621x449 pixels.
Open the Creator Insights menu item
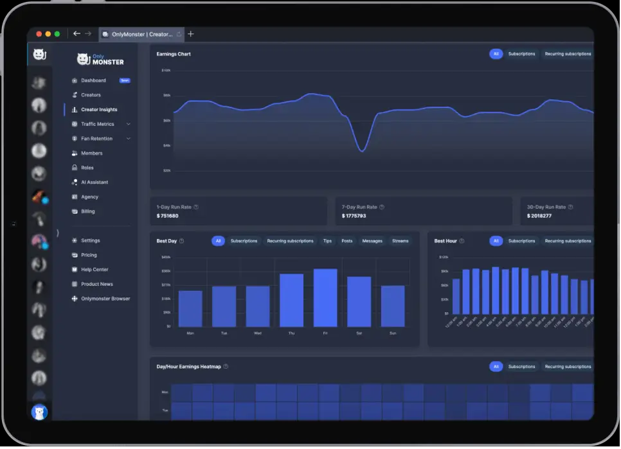[x=99, y=110]
